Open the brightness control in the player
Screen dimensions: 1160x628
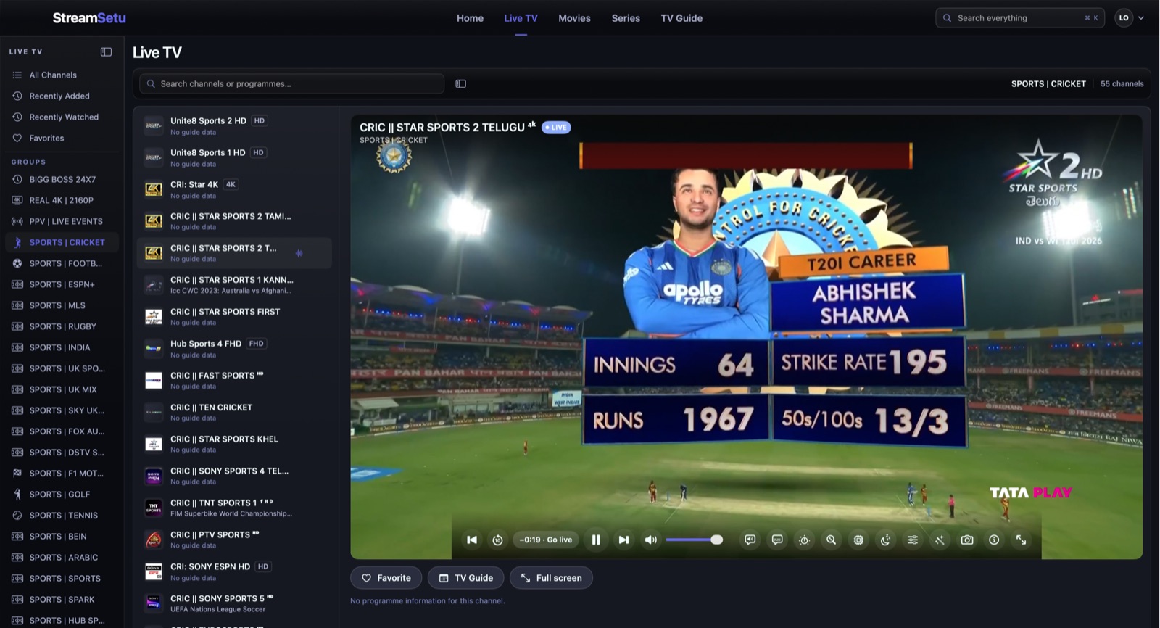[804, 540]
